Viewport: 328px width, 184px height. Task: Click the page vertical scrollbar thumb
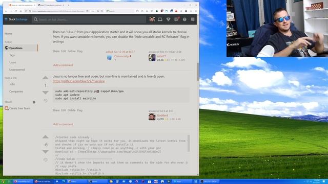198,72
